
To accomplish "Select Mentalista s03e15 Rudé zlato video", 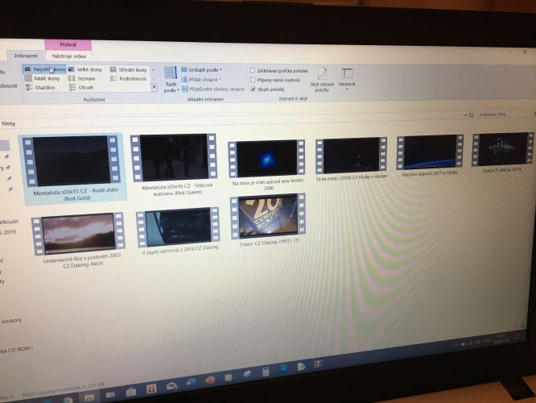I will coord(72,168).
